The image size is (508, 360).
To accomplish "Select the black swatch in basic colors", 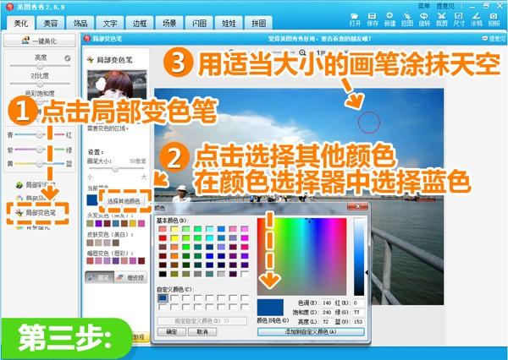I will (x=163, y=274).
